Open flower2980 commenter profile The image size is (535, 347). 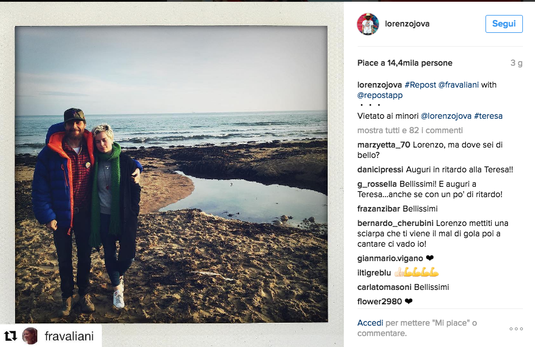[380, 301]
